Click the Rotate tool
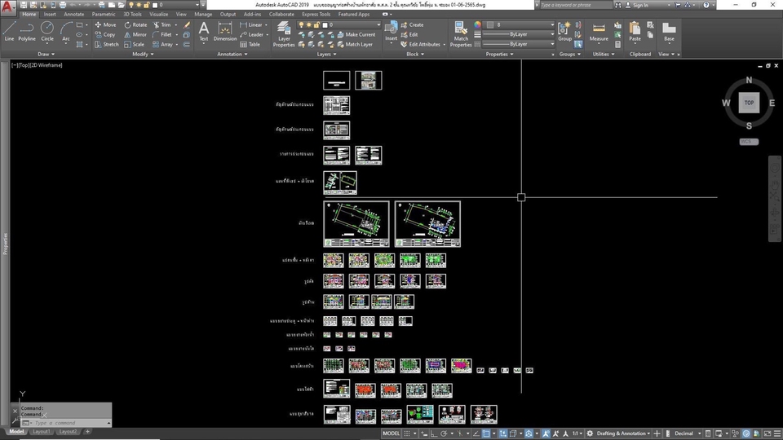 [x=135, y=24]
